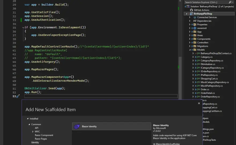Expand the wwwroot folder

pyautogui.click(x=190, y=28)
